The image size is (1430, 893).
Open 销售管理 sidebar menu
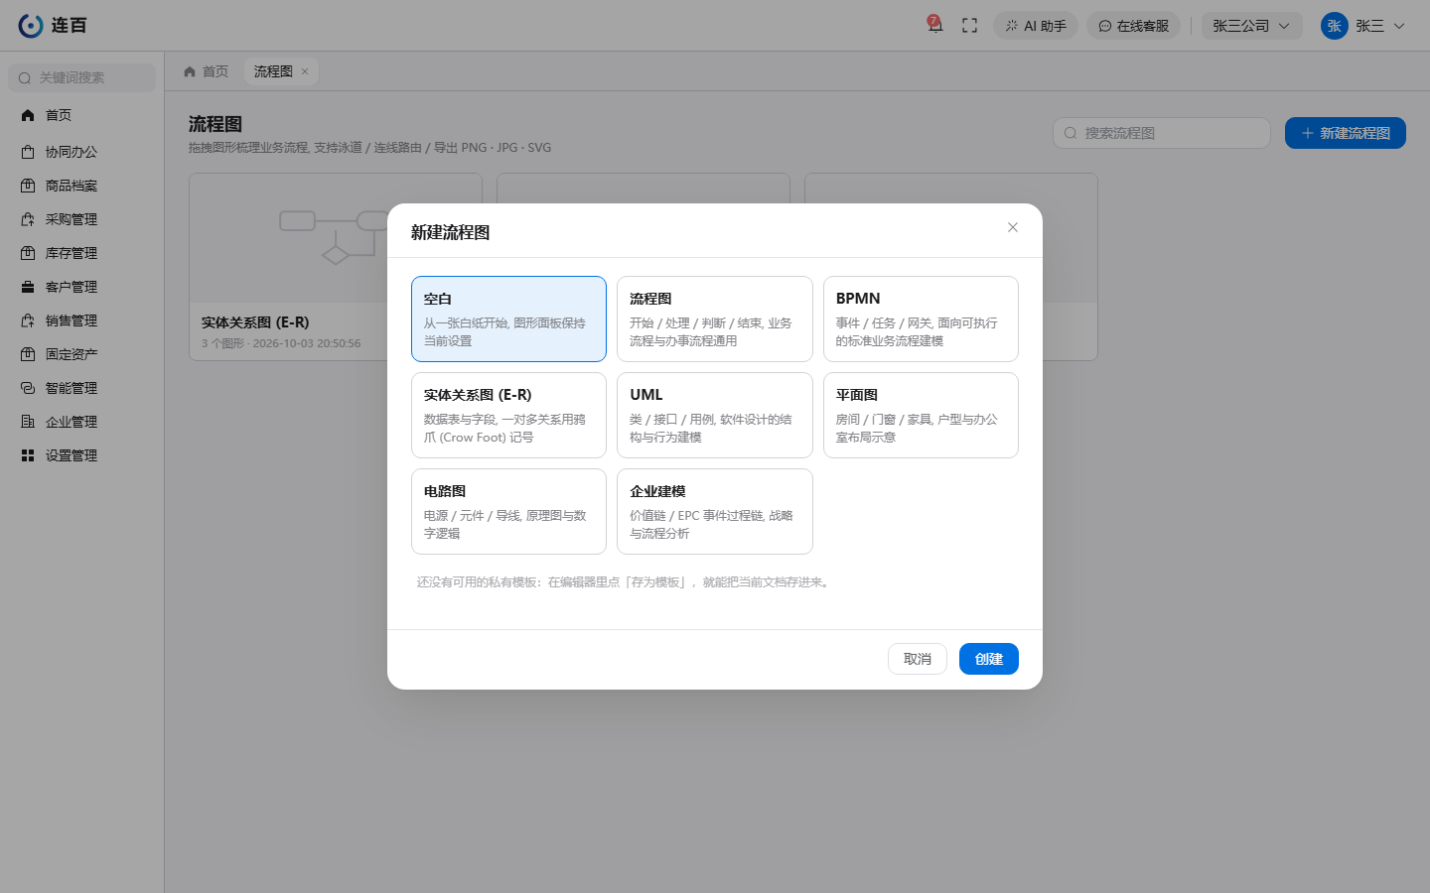click(82, 320)
